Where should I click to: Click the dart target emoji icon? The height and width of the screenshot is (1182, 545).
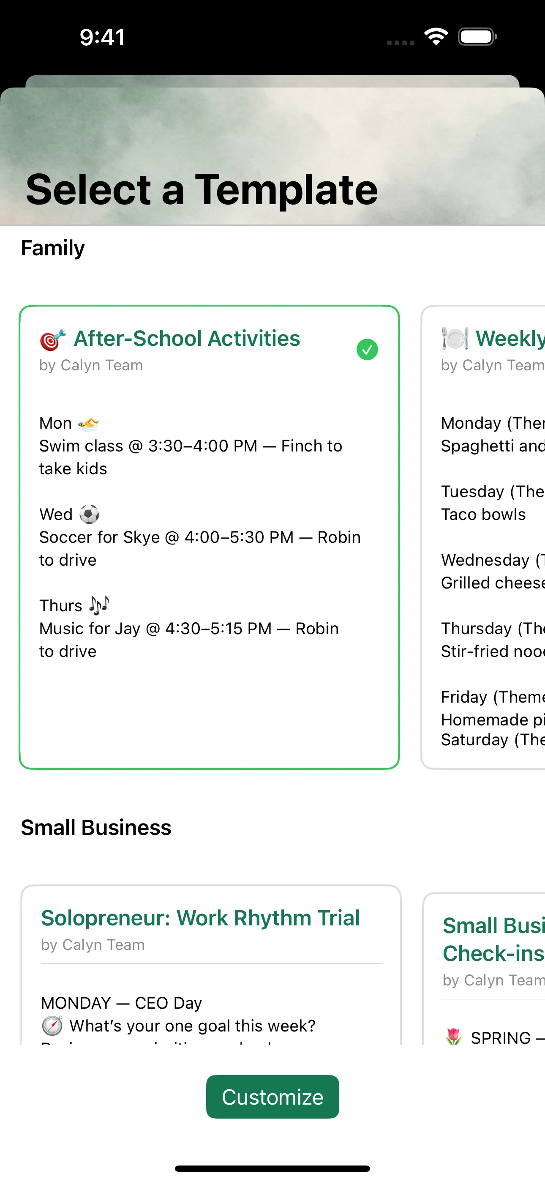click(52, 339)
